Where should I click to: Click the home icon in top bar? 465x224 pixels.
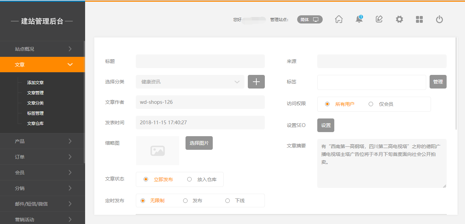pos(339,19)
